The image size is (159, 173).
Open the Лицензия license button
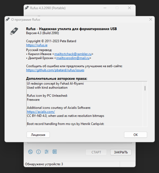click(38, 135)
